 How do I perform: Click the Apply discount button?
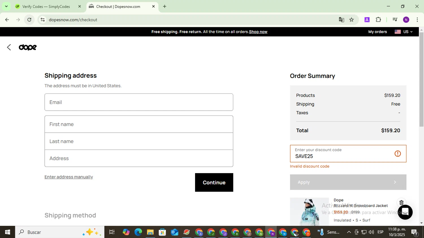click(x=348, y=182)
